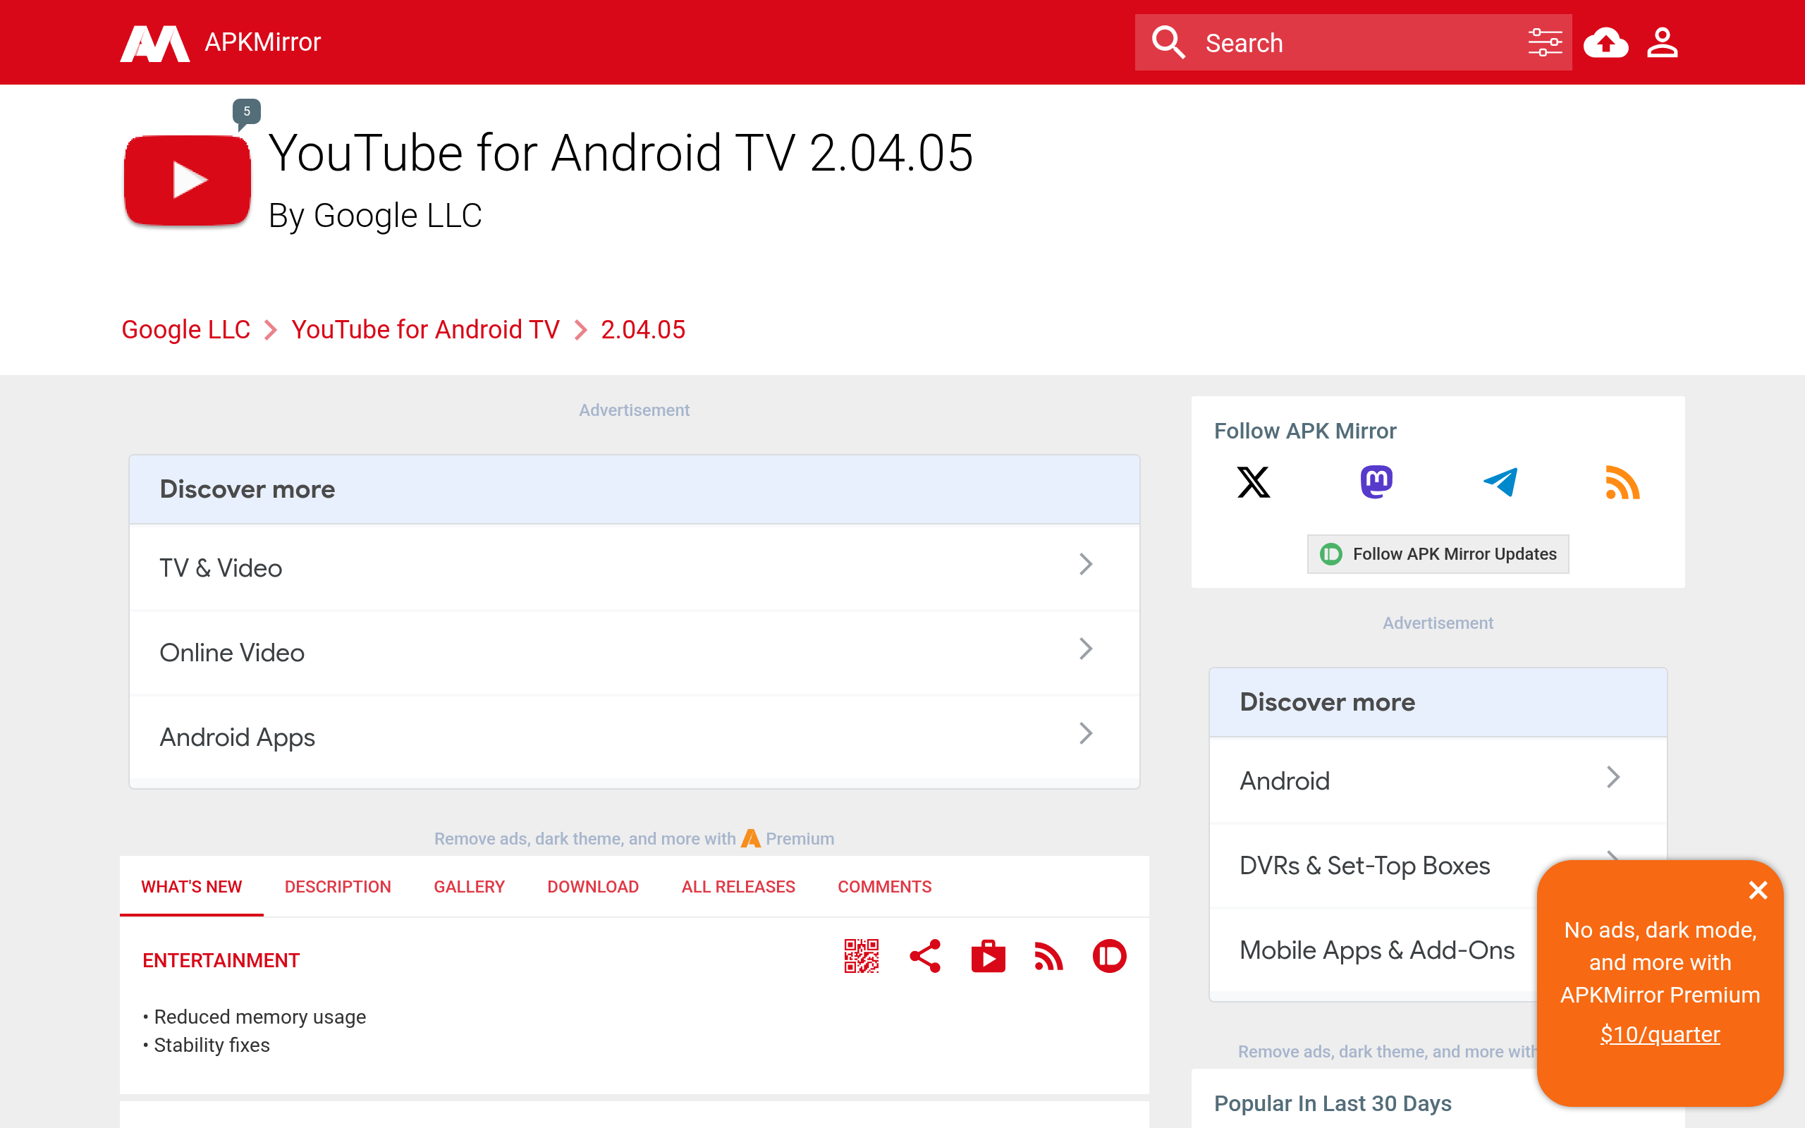Viewport: 1805px width, 1128px height.
Task: Open the Play Store bag icon
Action: [x=989, y=957]
